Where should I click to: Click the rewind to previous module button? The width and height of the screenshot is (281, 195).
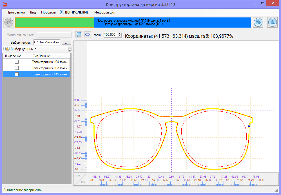click(8, 22)
